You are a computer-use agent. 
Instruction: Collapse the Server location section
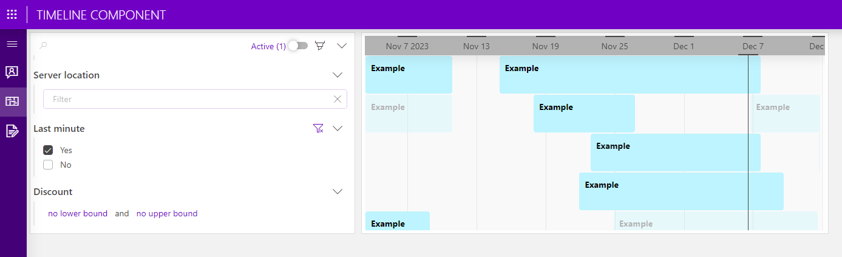pyautogui.click(x=338, y=75)
